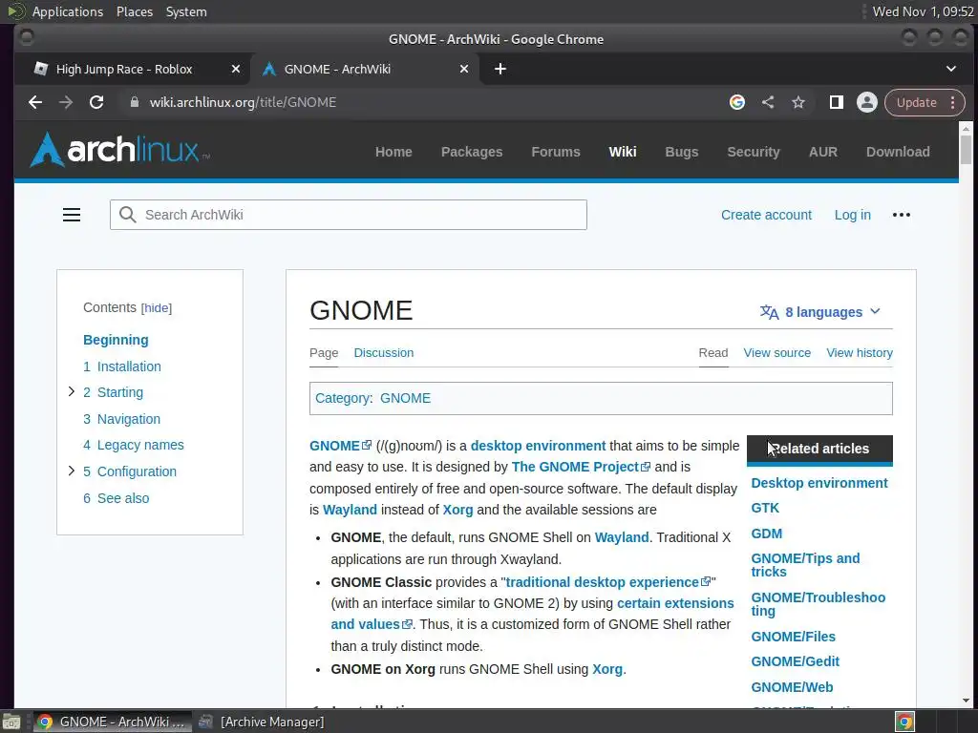The height and width of the screenshot is (733, 978).
Task: Open Chrome side panel icon
Action: (837, 102)
